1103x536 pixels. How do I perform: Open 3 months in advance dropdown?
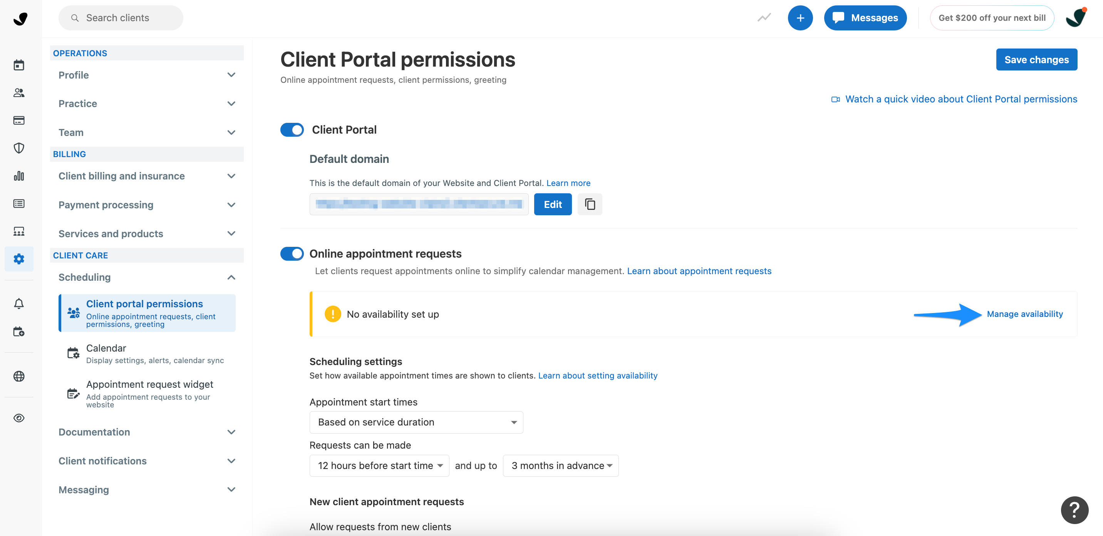[560, 466]
